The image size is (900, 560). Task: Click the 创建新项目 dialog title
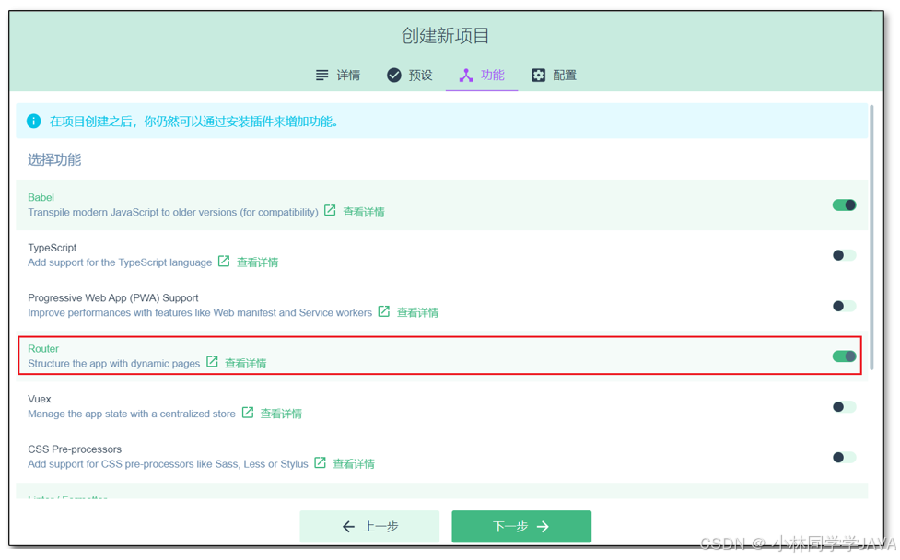446,36
